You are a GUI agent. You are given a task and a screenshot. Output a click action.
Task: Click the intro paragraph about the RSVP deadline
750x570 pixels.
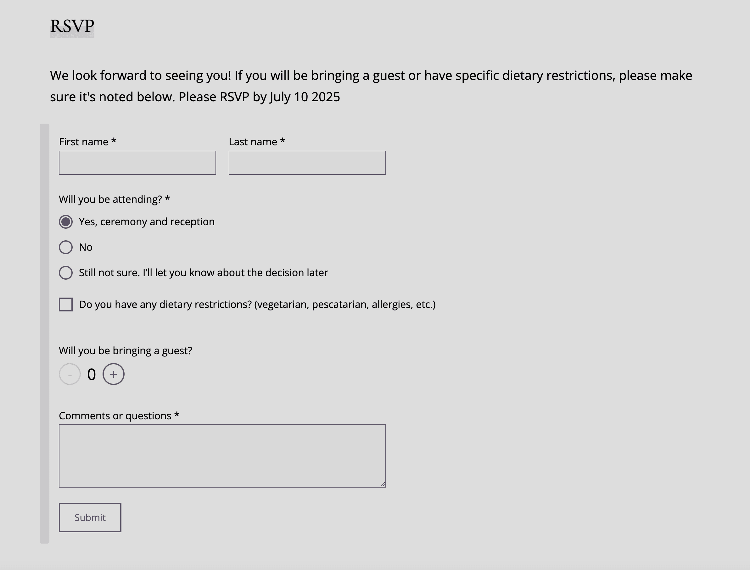pyautogui.click(x=371, y=86)
